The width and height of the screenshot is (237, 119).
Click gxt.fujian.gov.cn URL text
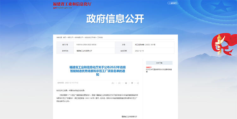[x=63, y=8]
